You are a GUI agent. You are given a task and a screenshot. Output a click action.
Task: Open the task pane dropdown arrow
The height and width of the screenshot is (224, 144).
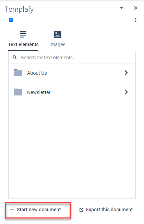click(121, 8)
